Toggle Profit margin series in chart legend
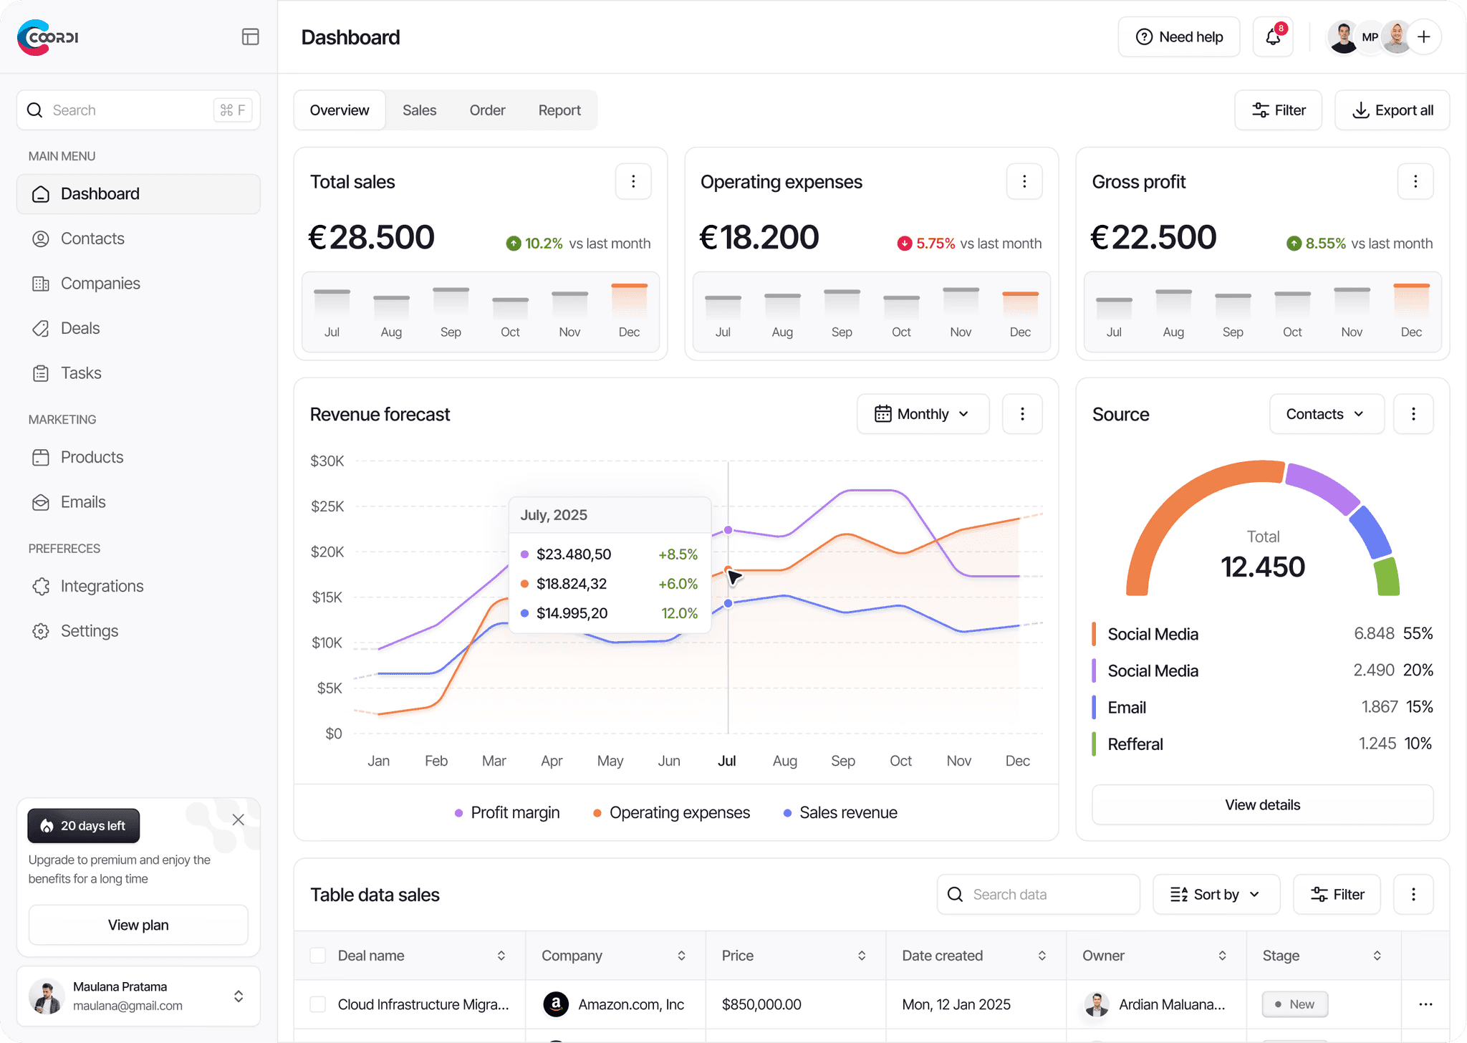Image resolution: width=1467 pixels, height=1043 pixels. pyautogui.click(x=507, y=812)
